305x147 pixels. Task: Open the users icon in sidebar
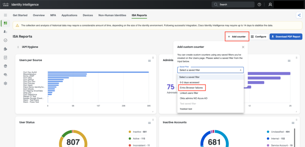[x=5, y=32]
